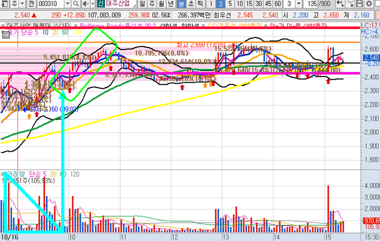380x241 pixels.
Task: Click the change rate +12.89%
Action: pos(74,15)
